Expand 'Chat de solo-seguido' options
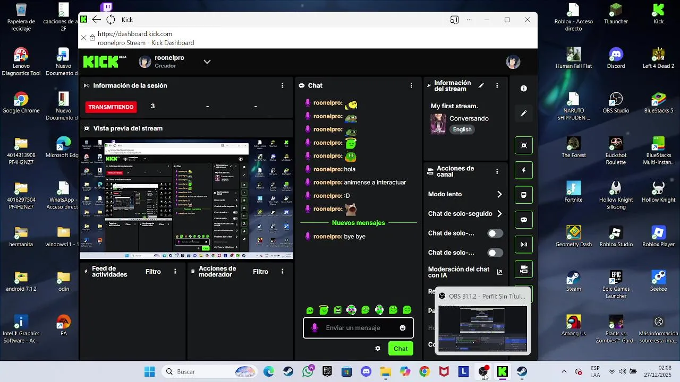Image resolution: width=680 pixels, height=382 pixels. click(499, 214)
